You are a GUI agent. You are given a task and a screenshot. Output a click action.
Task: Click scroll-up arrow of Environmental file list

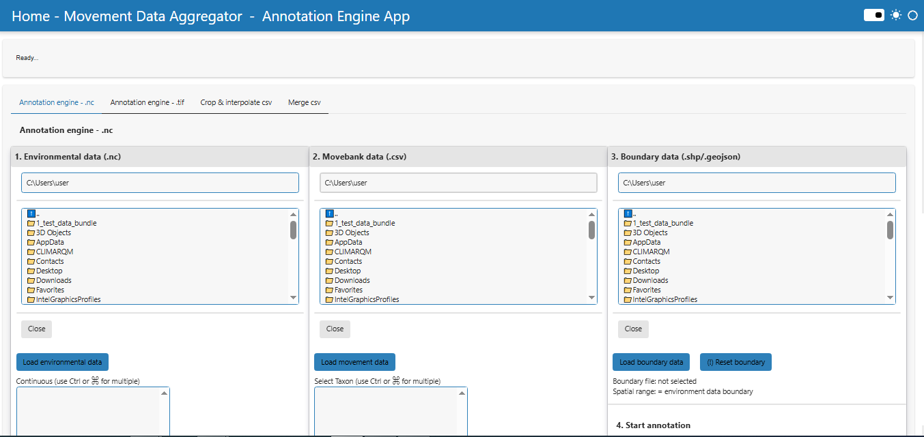click(x=293, y=214)
